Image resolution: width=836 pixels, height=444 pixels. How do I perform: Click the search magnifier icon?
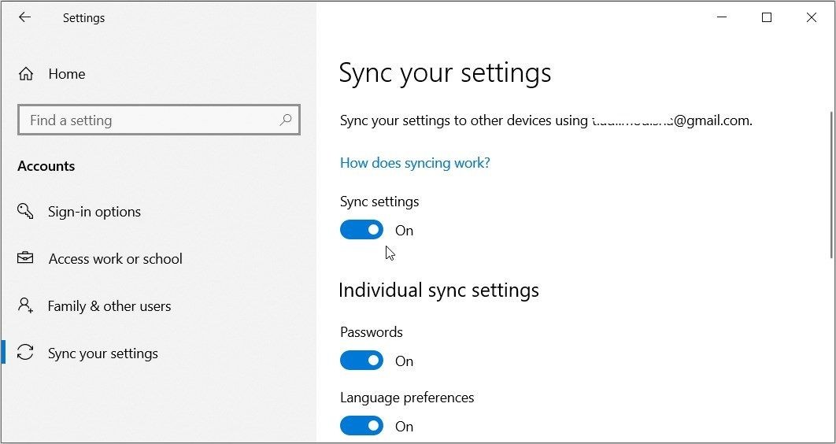[x=286, y=120]
